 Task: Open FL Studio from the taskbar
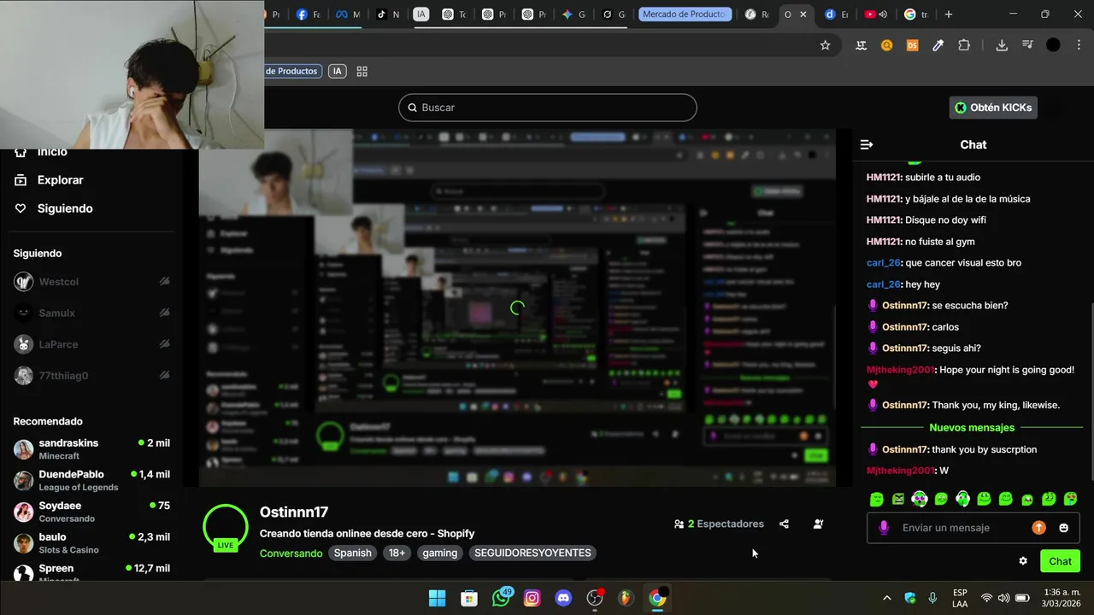coord(626,598)
